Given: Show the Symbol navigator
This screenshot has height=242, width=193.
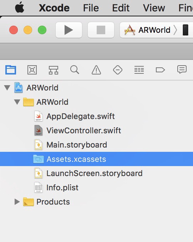Looking at the screenshot, I should click(54, 70).
